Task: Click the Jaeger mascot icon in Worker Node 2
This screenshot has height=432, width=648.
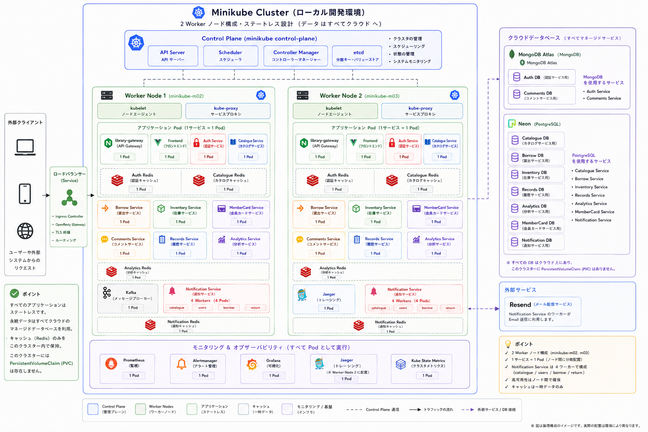Action: click(302, 294)
